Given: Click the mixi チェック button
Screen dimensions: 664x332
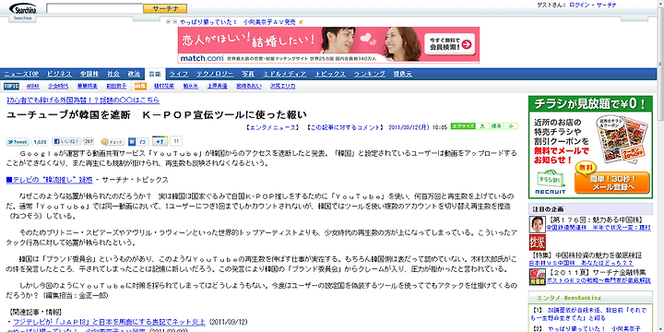Looking at the screenshot, I should [113, 142].
